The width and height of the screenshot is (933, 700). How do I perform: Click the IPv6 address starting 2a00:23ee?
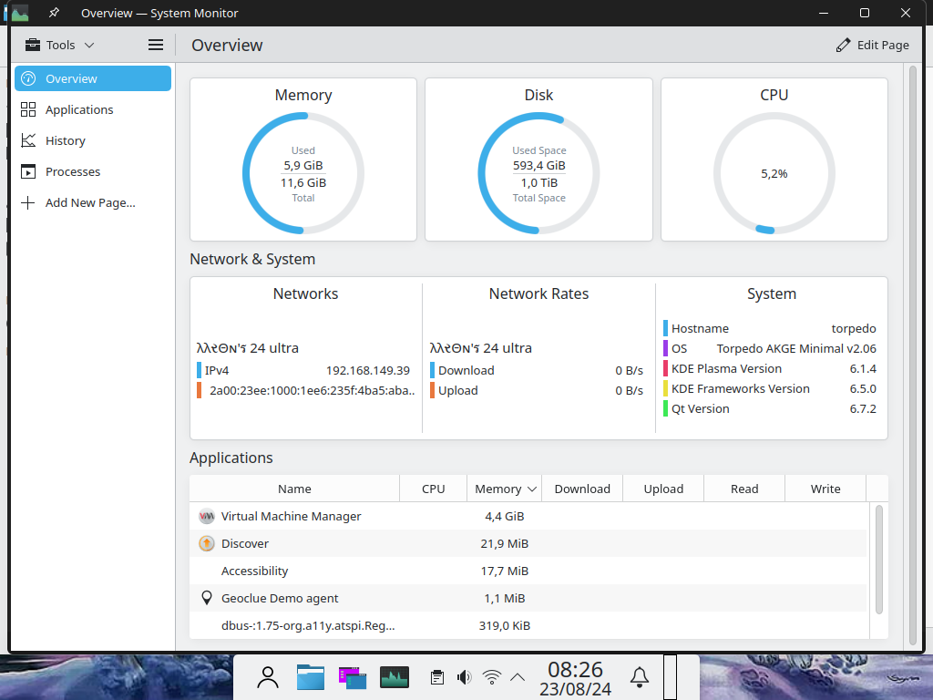(312, 390)
